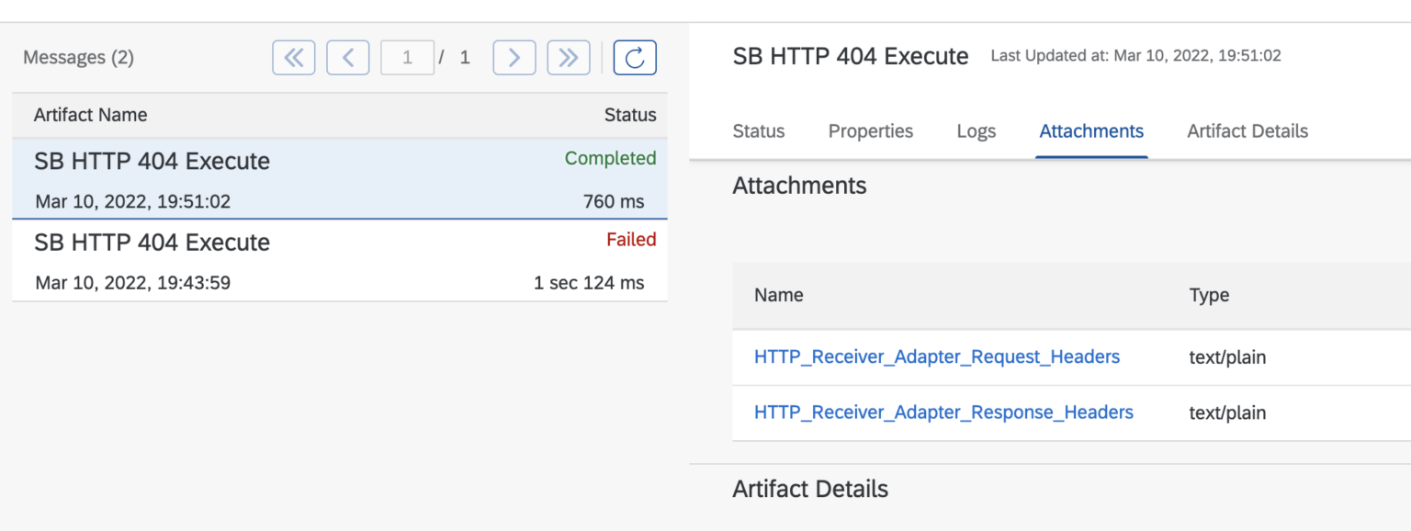The height and width of the screenshot is (531, 1411).
Task: Jump to last page of messages
Action: coord(569,58)
